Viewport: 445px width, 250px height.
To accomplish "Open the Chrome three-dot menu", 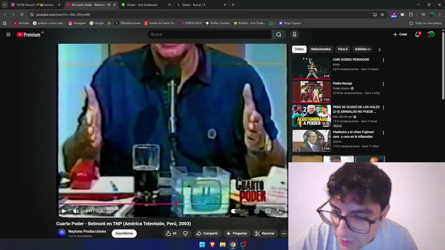I will [x=440, y=15].
